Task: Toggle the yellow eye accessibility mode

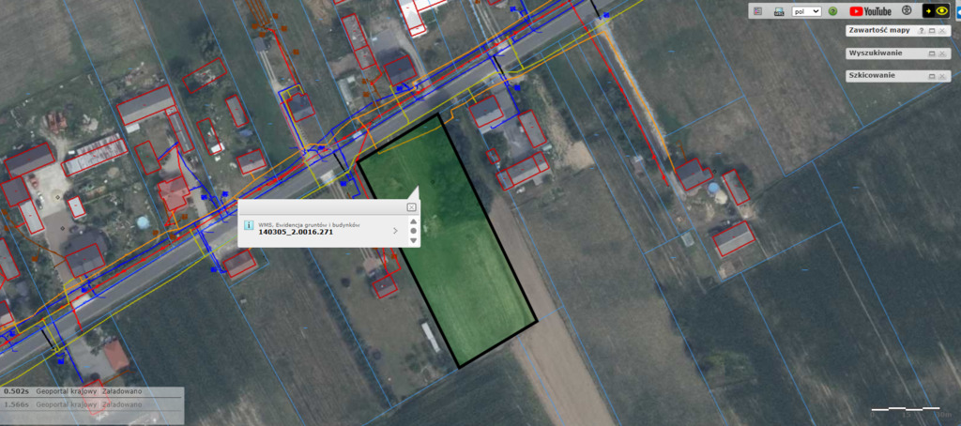Action: click(942, 11)
